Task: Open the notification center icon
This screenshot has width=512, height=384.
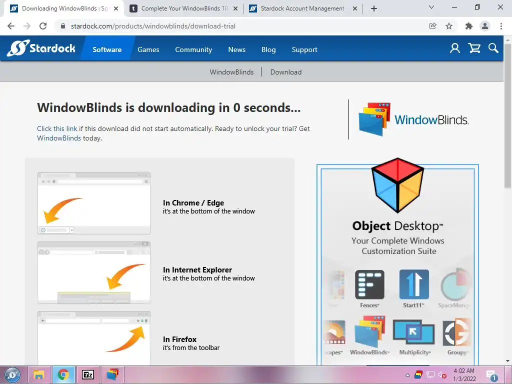Action: point(491,375)
